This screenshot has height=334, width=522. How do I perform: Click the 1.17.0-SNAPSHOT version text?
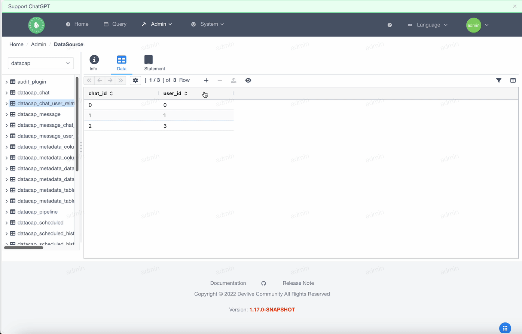(x=272, y=310)
